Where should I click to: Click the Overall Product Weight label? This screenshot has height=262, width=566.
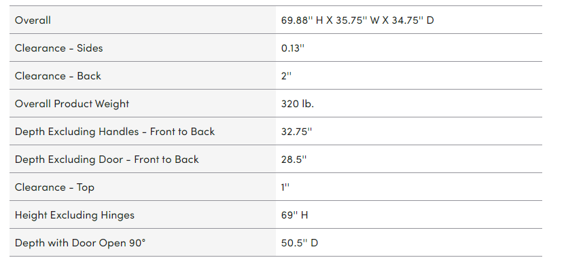(x=72, y=104)
